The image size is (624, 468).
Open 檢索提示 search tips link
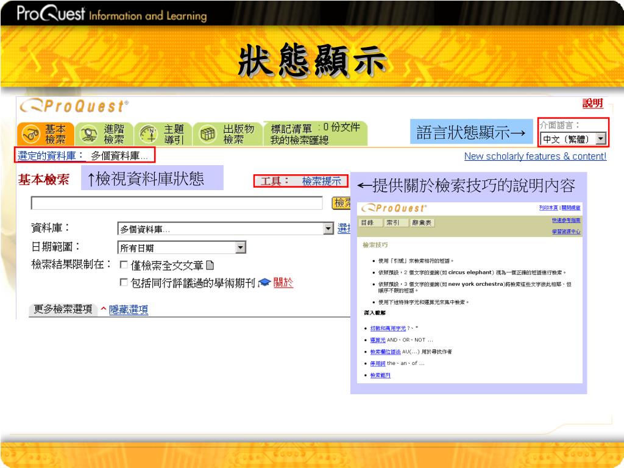pos(322,181)
